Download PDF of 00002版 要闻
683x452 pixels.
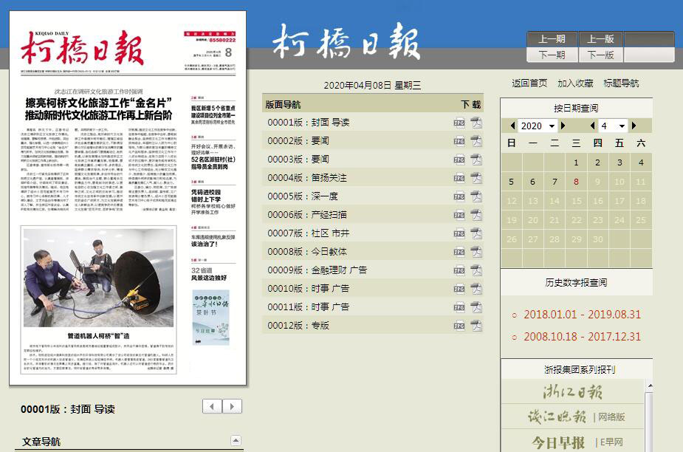pyautogui.click(x=476, y=141)
